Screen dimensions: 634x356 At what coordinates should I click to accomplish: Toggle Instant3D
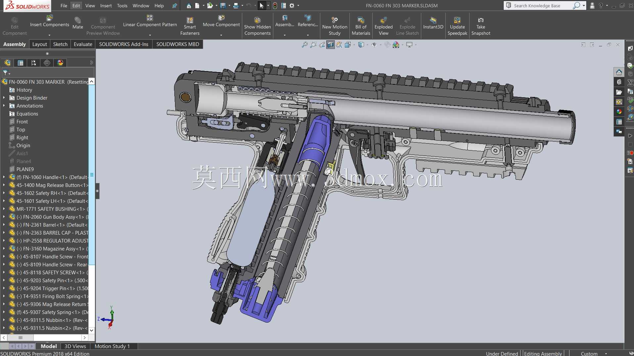(433, 23)
